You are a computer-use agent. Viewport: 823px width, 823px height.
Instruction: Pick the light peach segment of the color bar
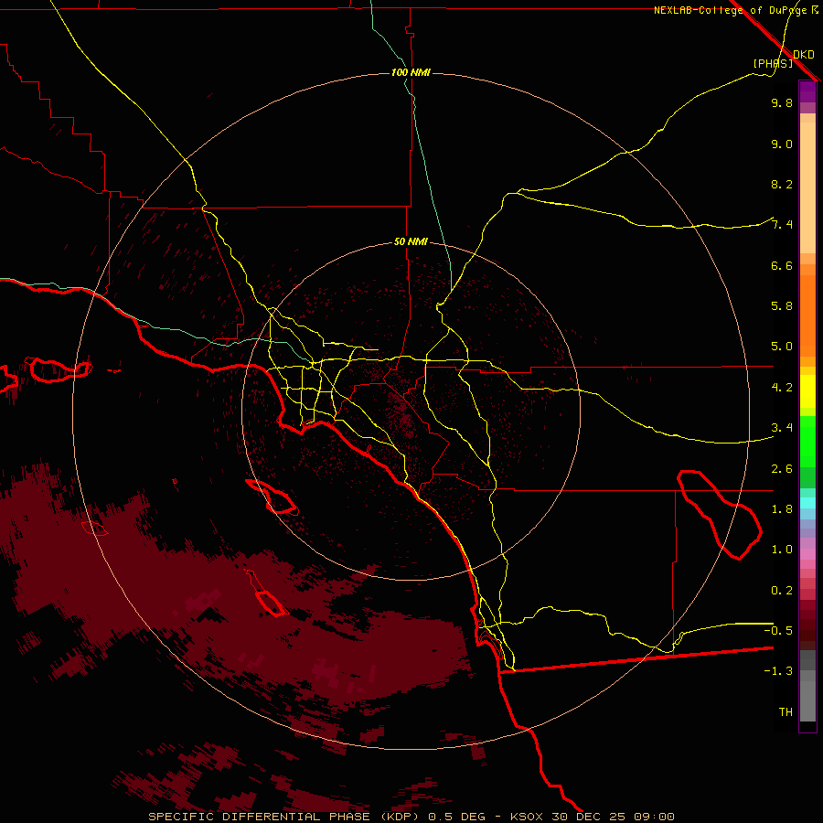pos(807,187)
